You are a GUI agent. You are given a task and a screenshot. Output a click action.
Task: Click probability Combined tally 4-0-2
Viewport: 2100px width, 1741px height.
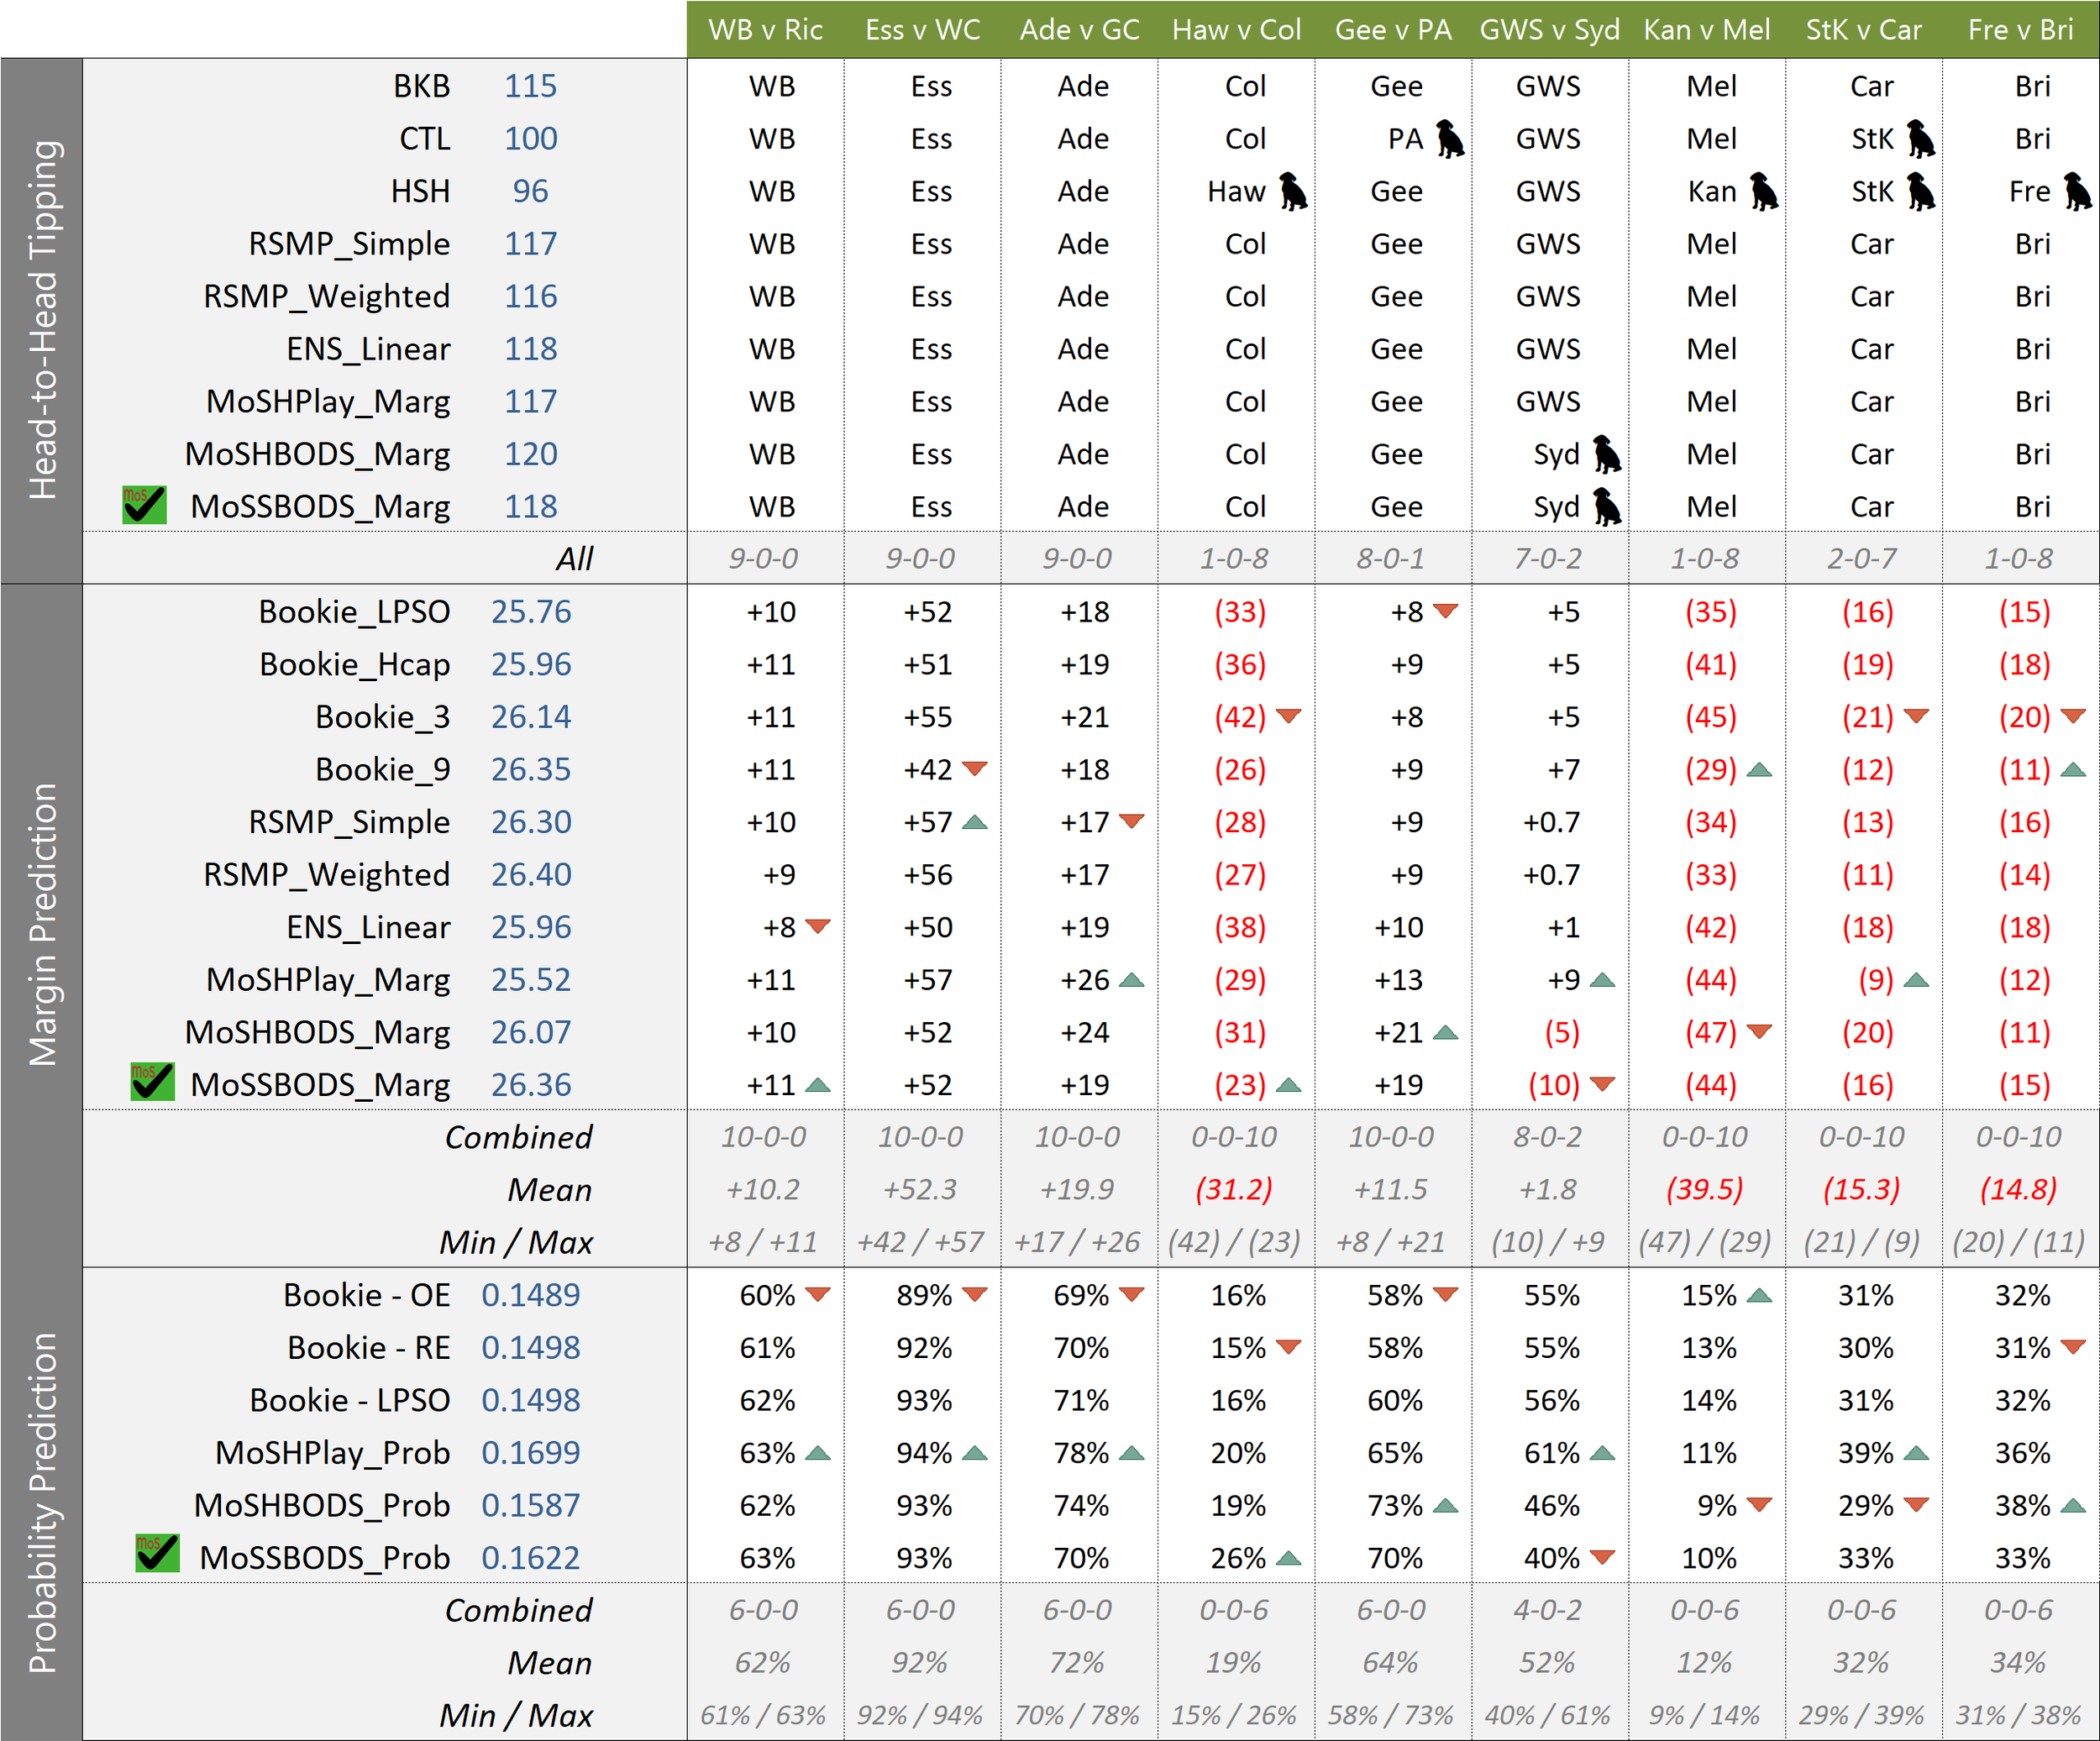pyautogui.click(x=1548, y=1610)
